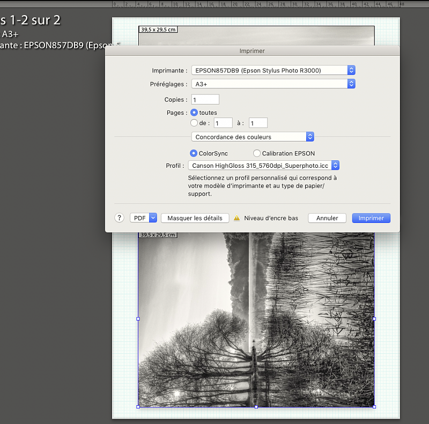Click the bottom-center resize handle of the photo
This screenshot has width=429, height=424.
pyautogui.click(x=256, y=407)
